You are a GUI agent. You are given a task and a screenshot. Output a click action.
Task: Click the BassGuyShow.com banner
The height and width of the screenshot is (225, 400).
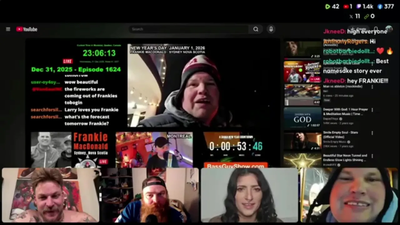pyautogui.click(x=236, y=166)
